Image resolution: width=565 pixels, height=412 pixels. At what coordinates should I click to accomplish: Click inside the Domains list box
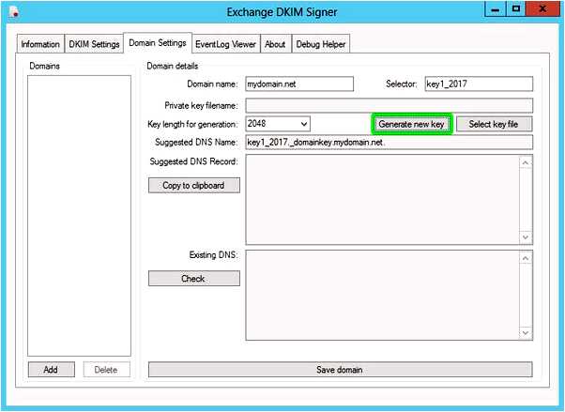click(79, 216)
